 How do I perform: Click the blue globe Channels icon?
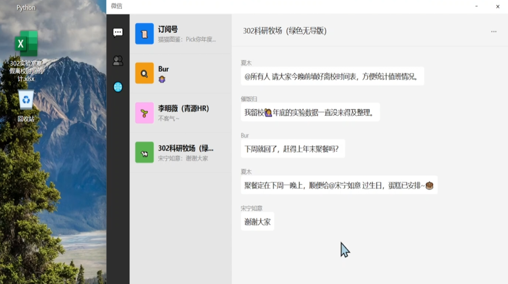click(x=117, y=86)
